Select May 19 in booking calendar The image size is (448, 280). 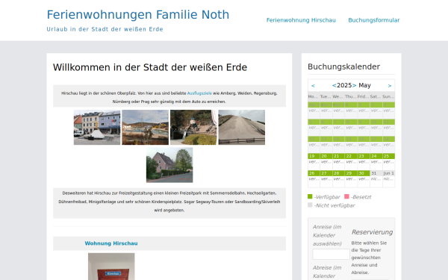314,162
